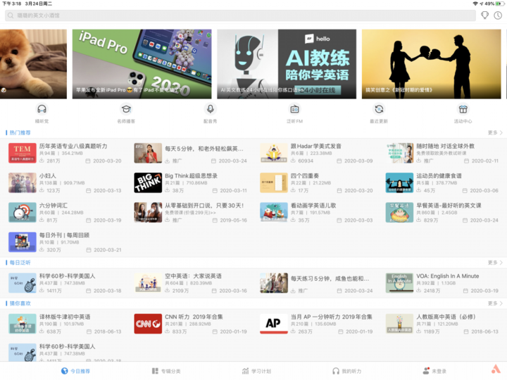Tap download icon beside 281万

click(x=42, y=160)
